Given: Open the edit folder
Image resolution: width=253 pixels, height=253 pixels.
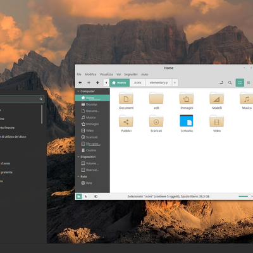Looking at the screenshot, I should point(156,101).
